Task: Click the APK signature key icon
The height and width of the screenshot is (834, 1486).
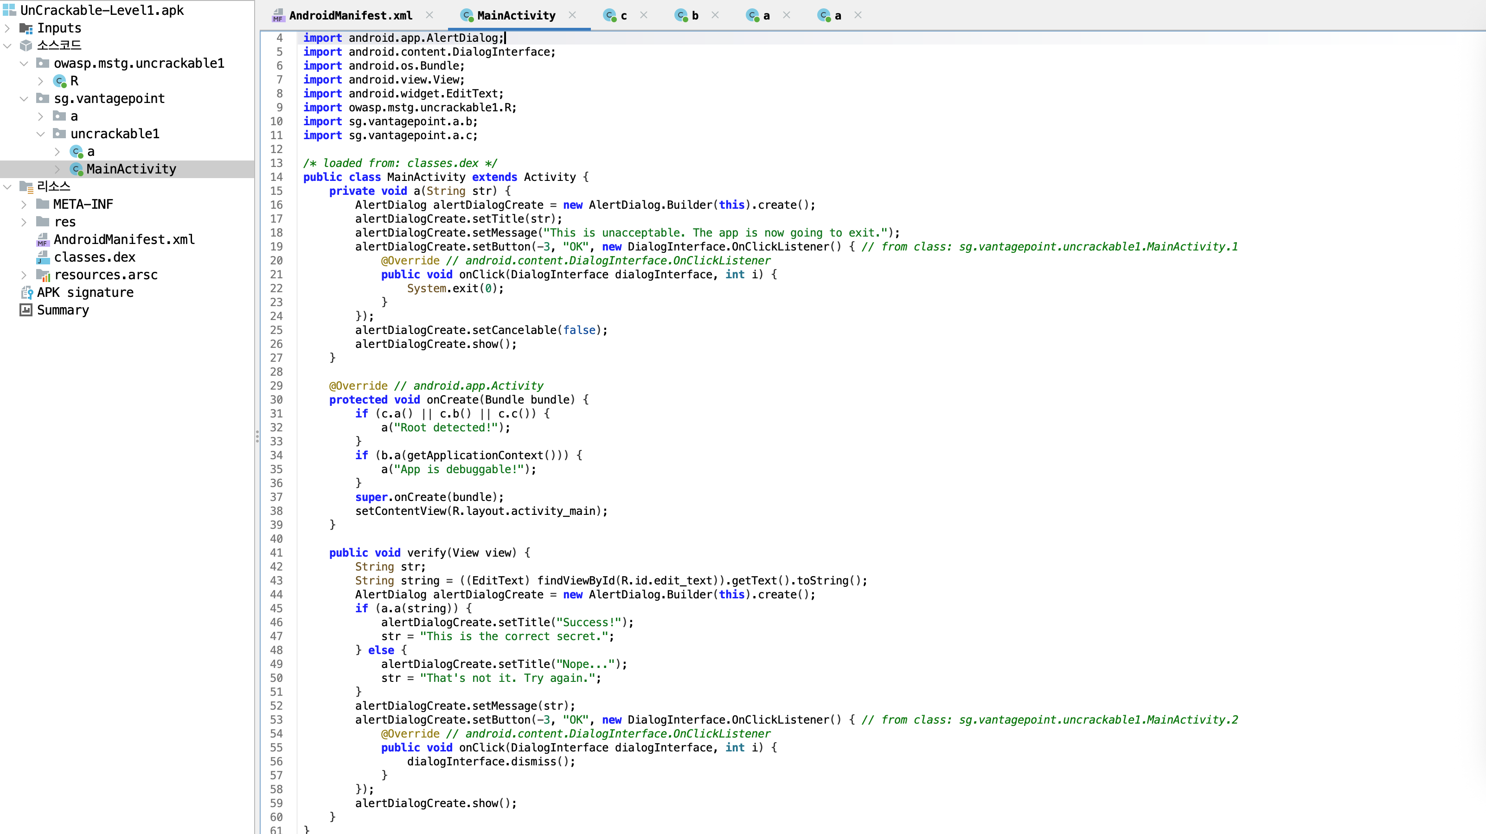Action: 26,293
